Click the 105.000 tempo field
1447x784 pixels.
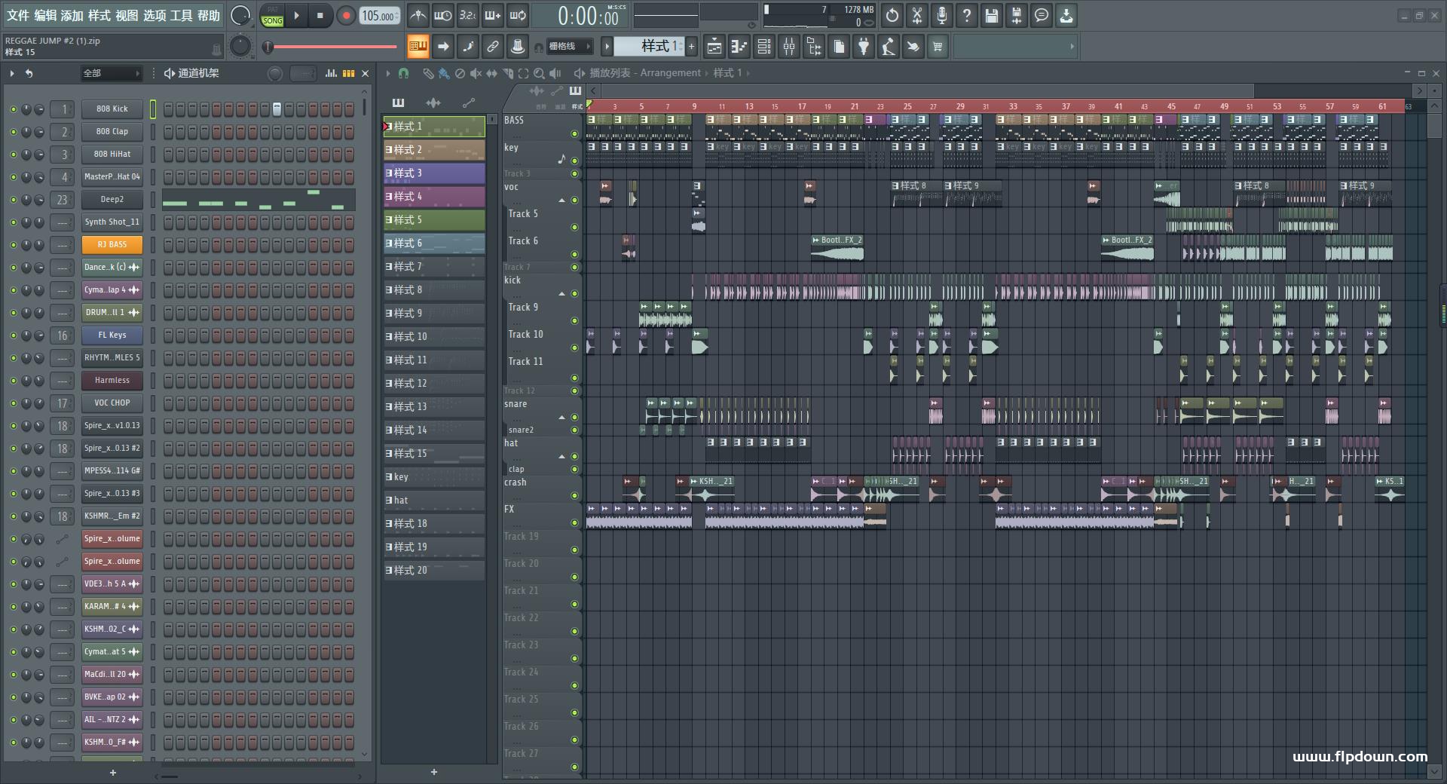click(x=380, y=16)
